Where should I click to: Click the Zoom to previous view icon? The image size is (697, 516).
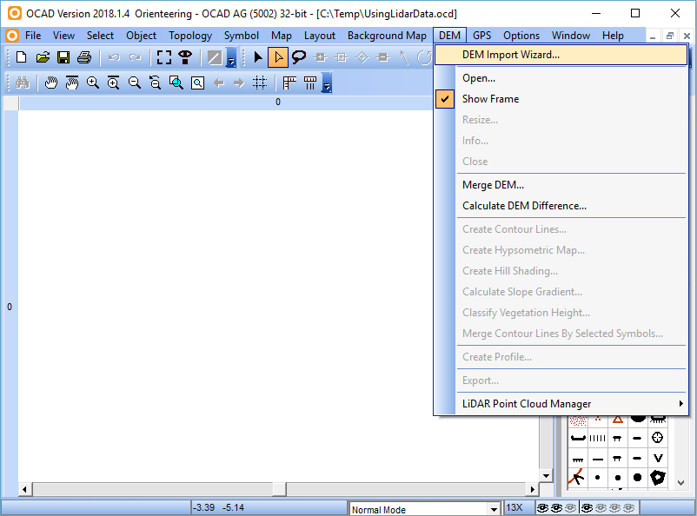tap(156, 83)
